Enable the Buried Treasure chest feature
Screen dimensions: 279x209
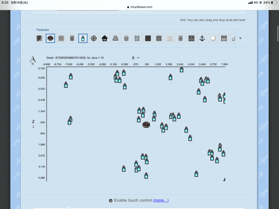click(x=192, y=39)
